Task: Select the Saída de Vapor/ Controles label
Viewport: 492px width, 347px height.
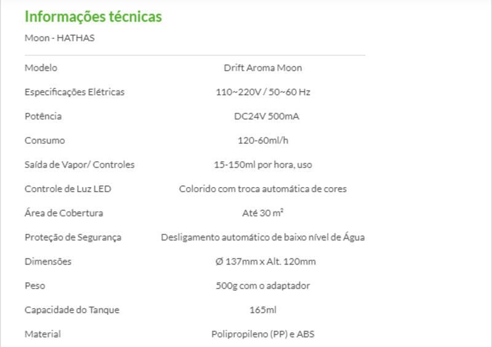Action: pos(79,165)
